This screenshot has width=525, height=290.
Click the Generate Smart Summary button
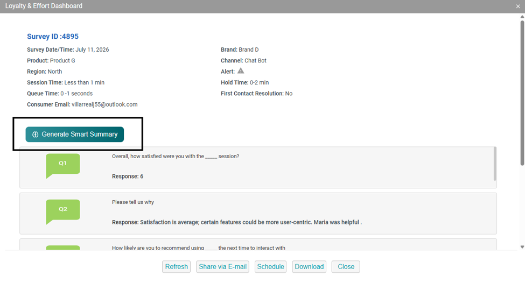click(75, 134)
